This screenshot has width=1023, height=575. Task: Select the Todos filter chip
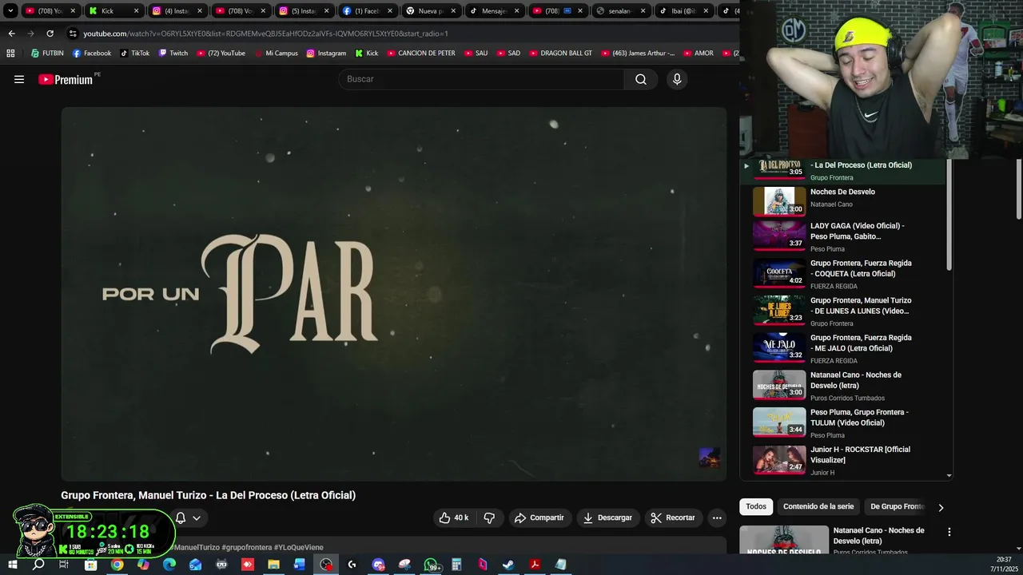(756, 506)
